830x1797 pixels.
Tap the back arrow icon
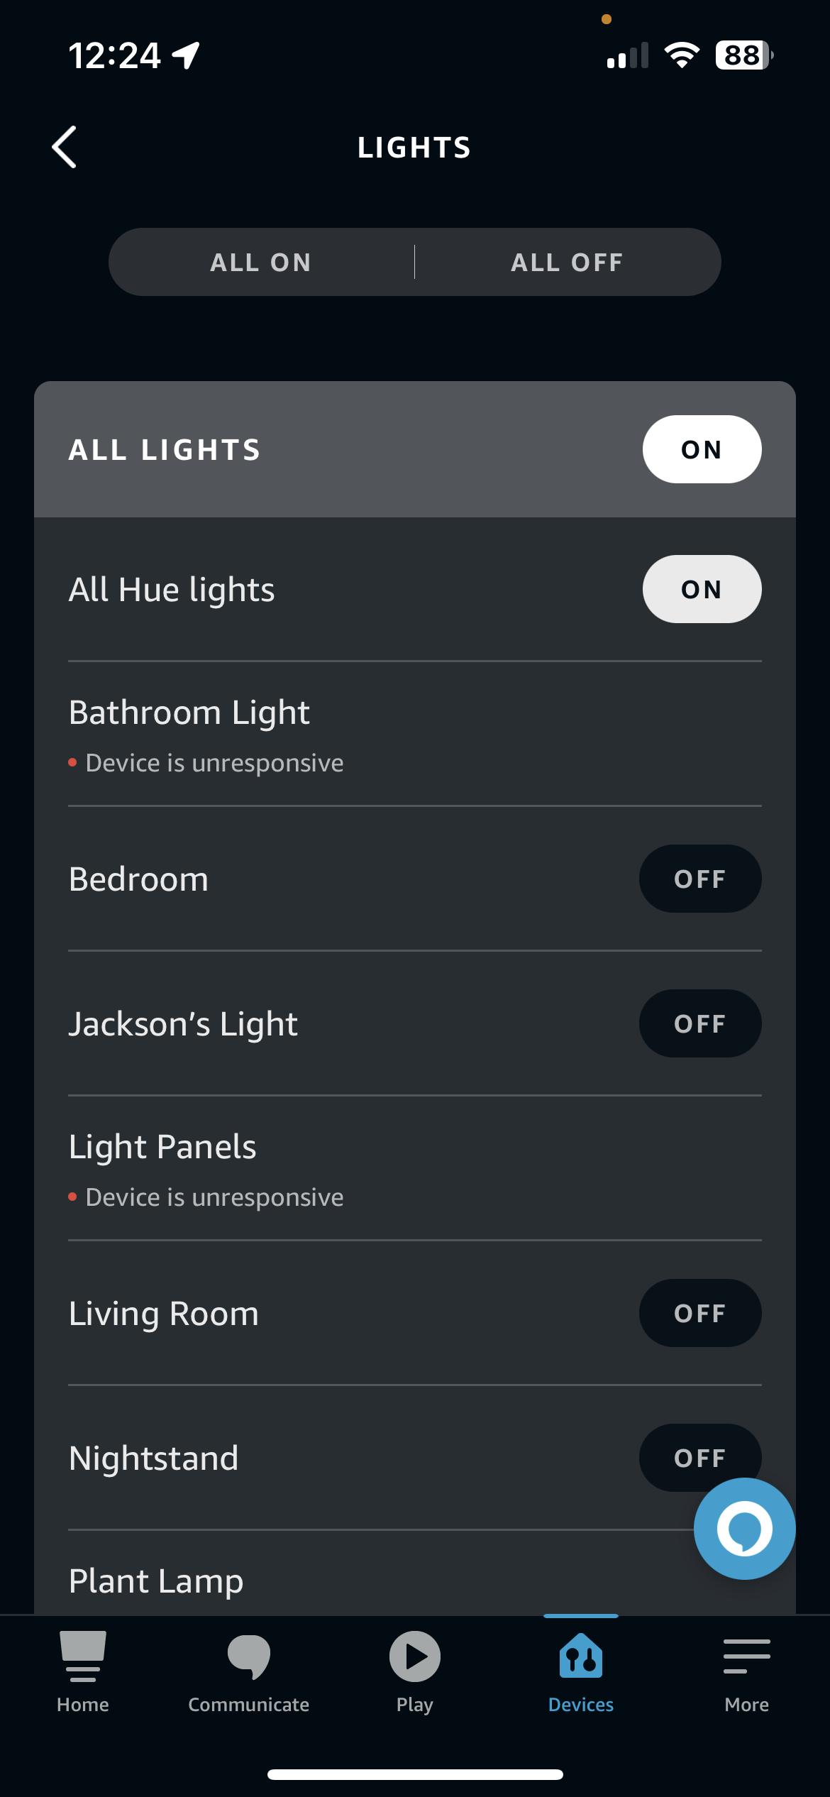point(65,148)
